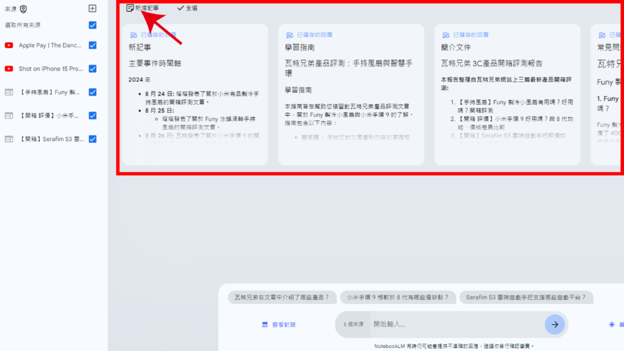This screenshot has height=351, width=624.
Task: Send the message with the arrow button
Action: [555, 325]
